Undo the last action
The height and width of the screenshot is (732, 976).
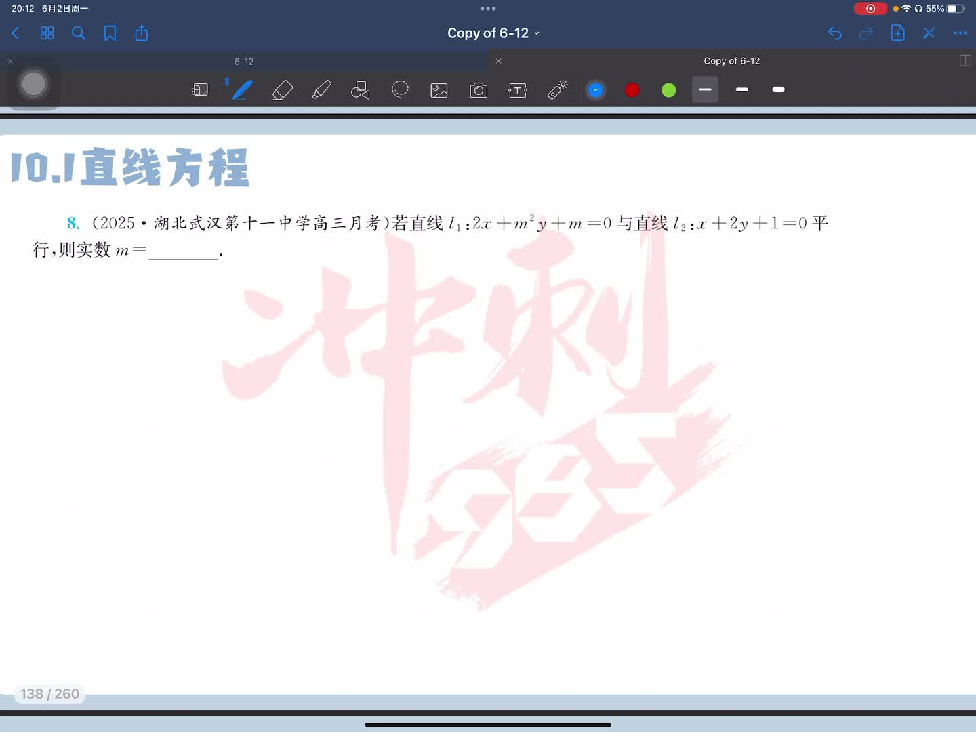834,33
